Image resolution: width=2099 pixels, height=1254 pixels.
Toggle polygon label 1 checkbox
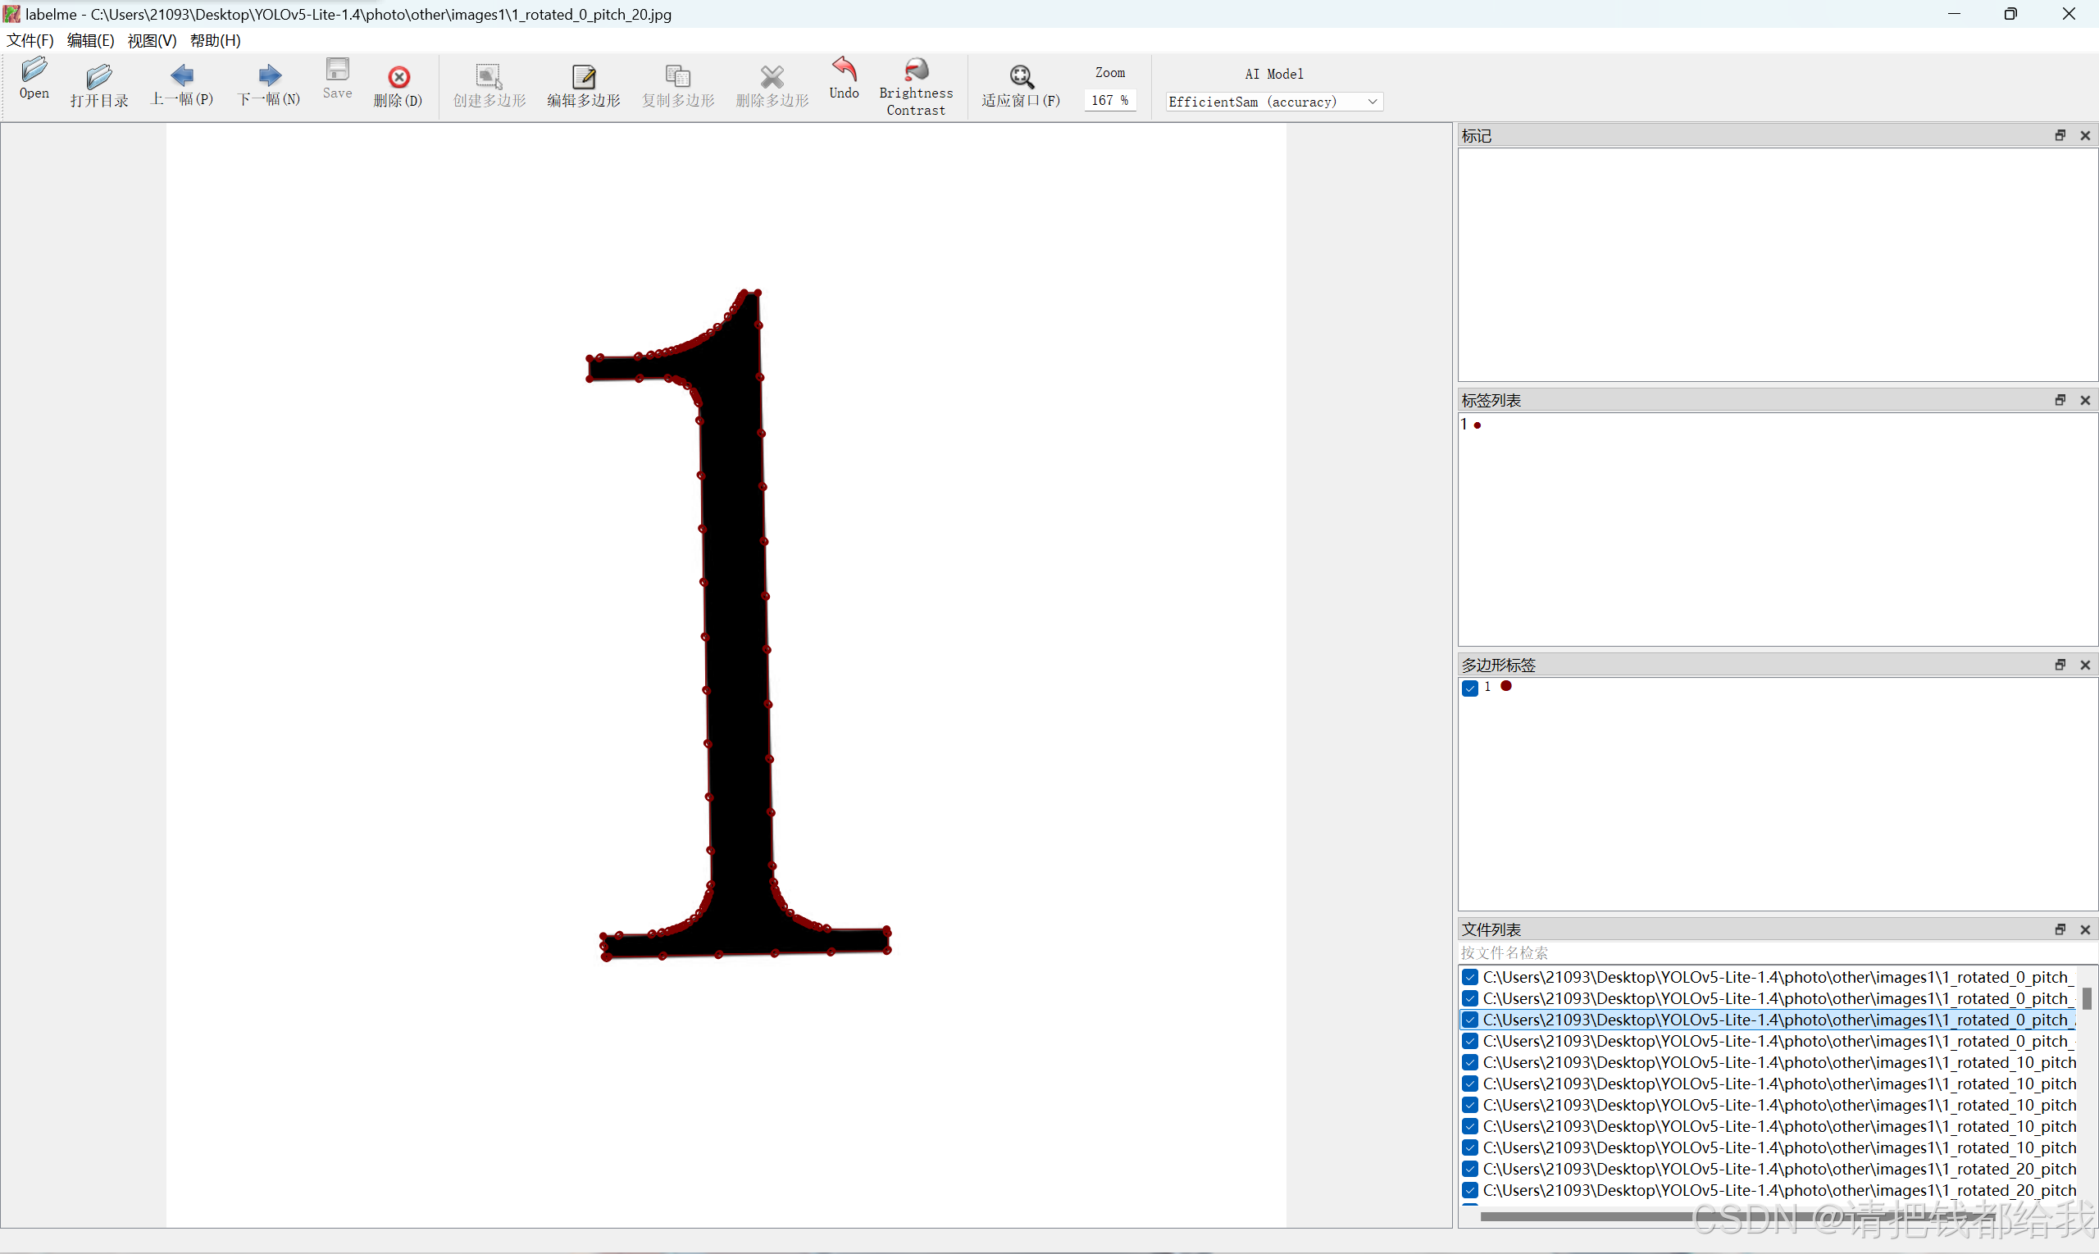[x=1470, y=688]
